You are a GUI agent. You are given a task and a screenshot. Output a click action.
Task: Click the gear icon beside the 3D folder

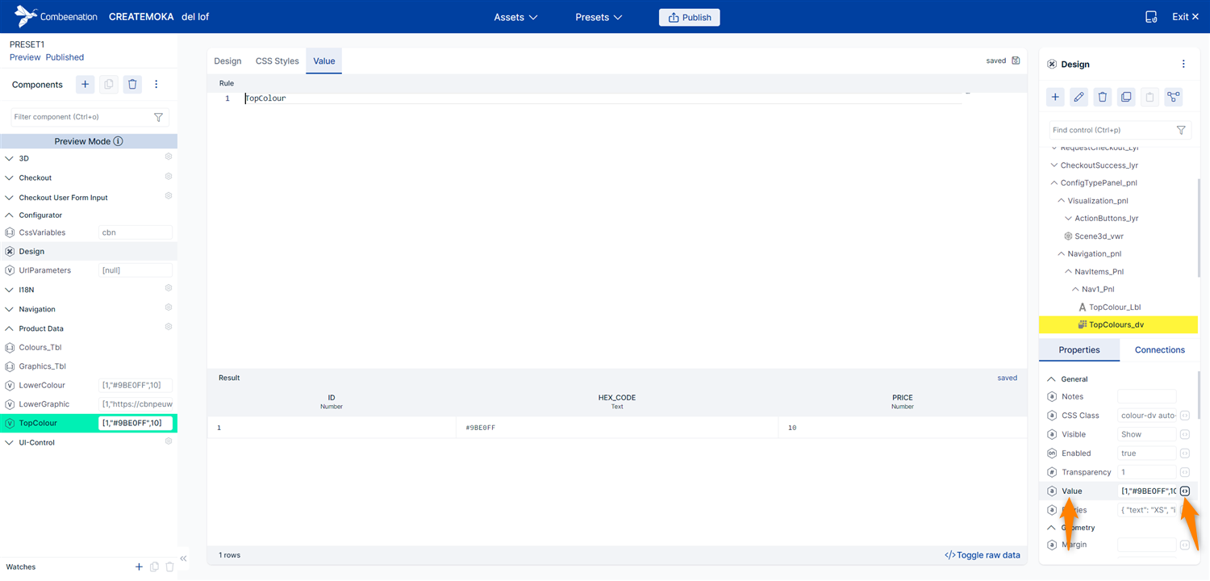click(x=169, y=157)
